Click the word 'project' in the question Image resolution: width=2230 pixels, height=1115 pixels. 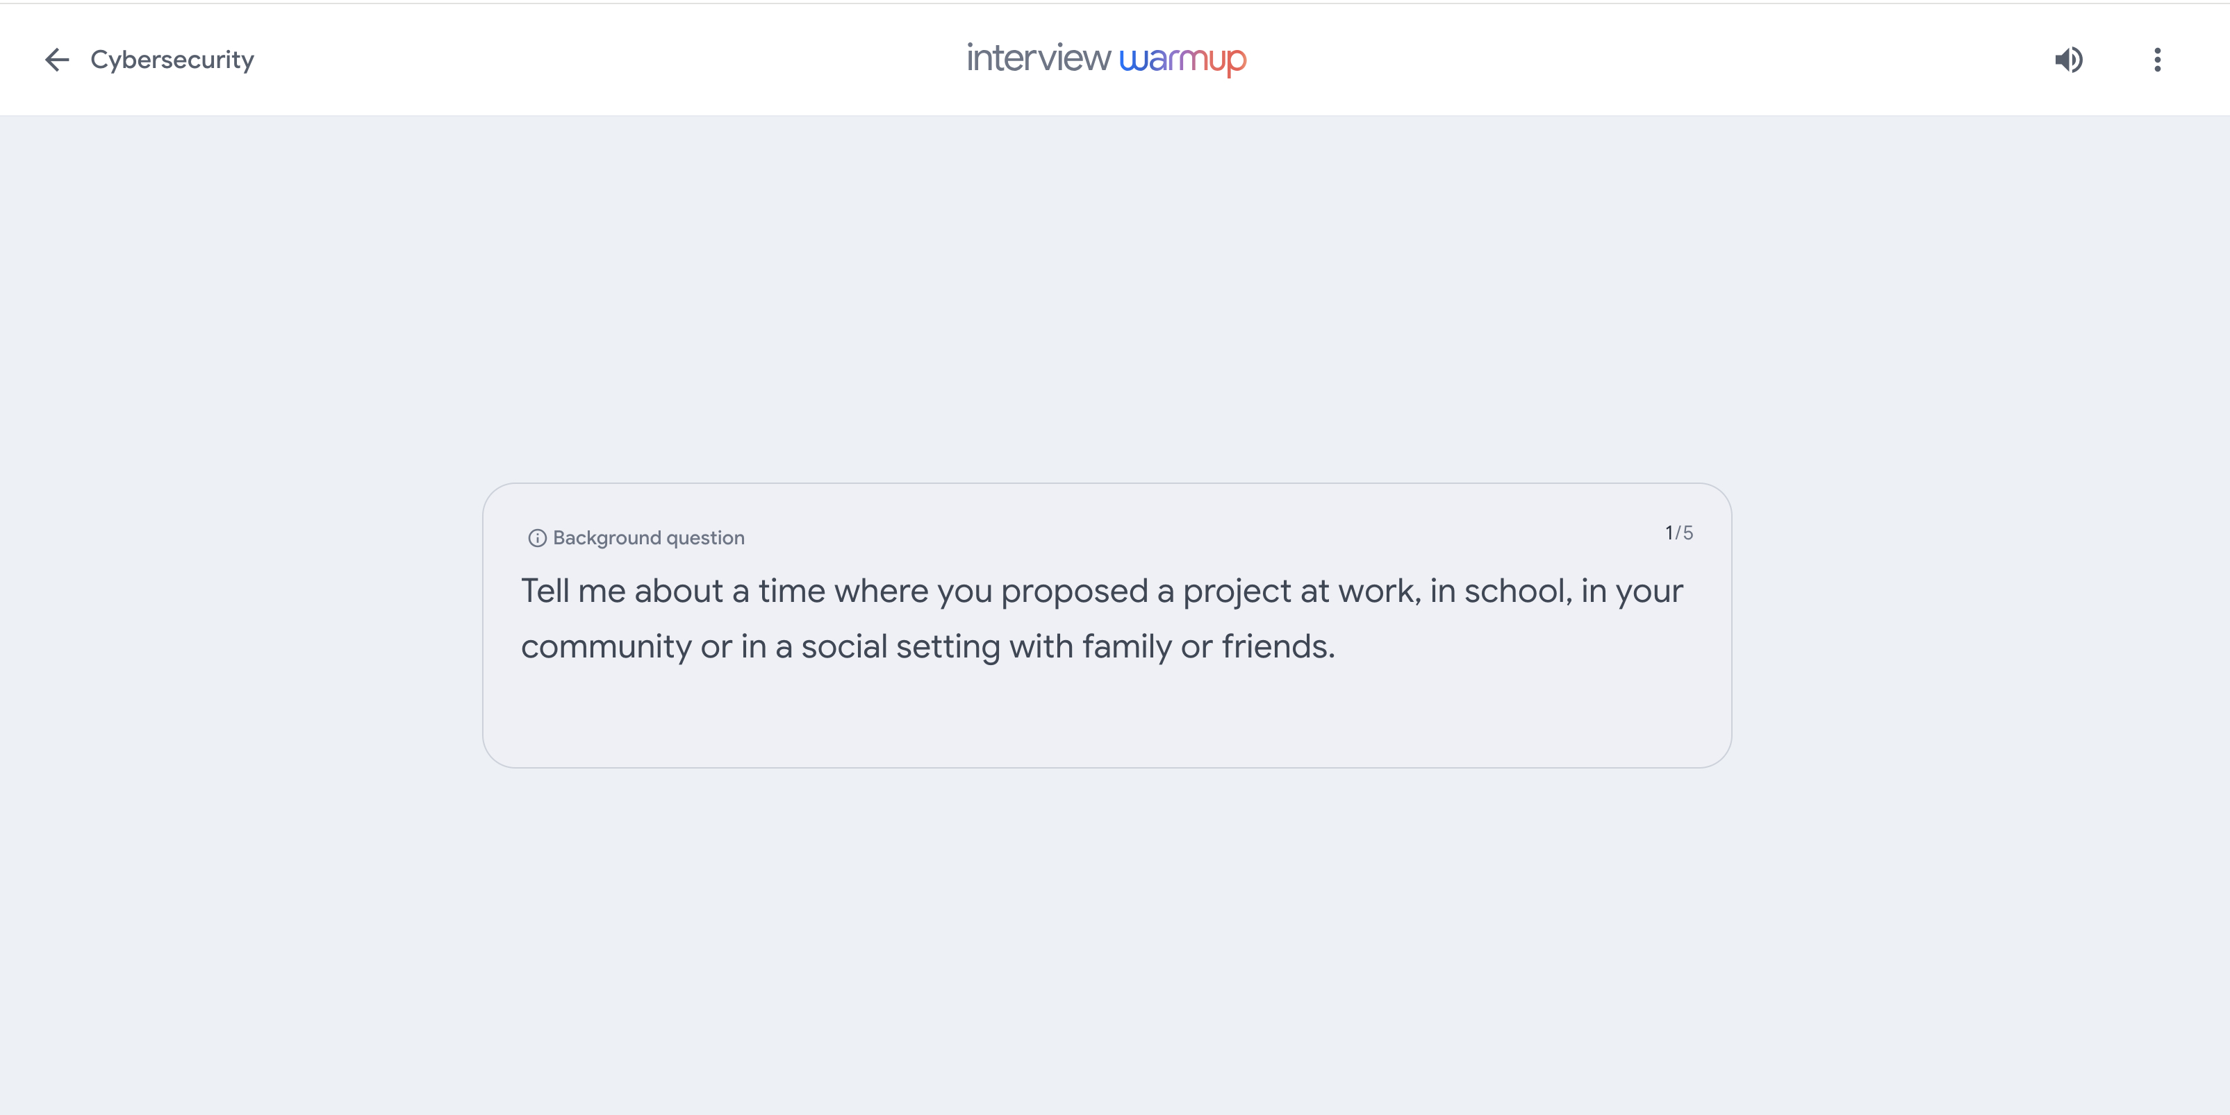(x=1237, y=592)
